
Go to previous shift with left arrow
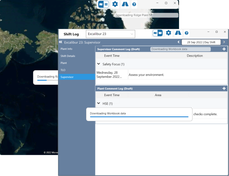point(179,42)
